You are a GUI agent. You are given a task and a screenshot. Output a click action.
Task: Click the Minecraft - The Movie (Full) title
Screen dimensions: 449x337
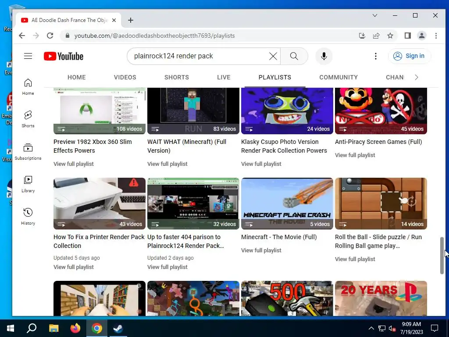coord(279,237)
